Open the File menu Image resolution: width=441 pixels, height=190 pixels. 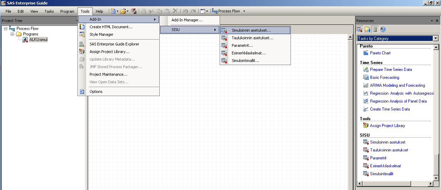[8, 11]
